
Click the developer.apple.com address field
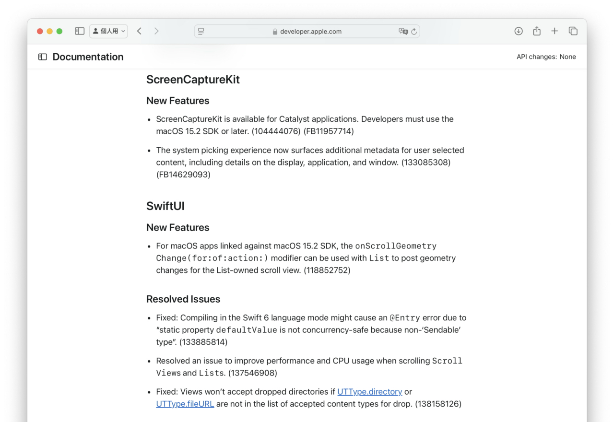[307, 31]
